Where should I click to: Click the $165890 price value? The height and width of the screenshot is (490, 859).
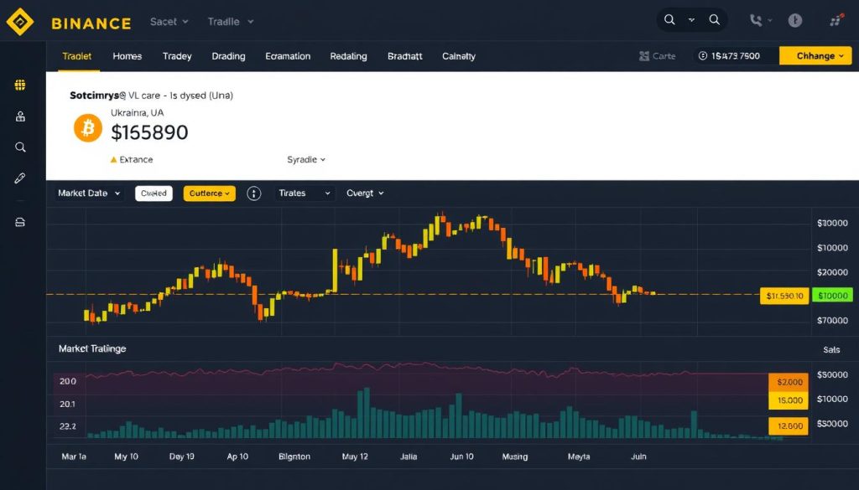[149, 132]
